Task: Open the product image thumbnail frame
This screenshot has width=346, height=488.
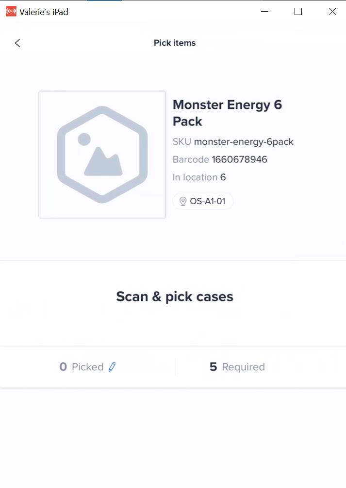Action: pyautogui.click(x=102, y=155)
